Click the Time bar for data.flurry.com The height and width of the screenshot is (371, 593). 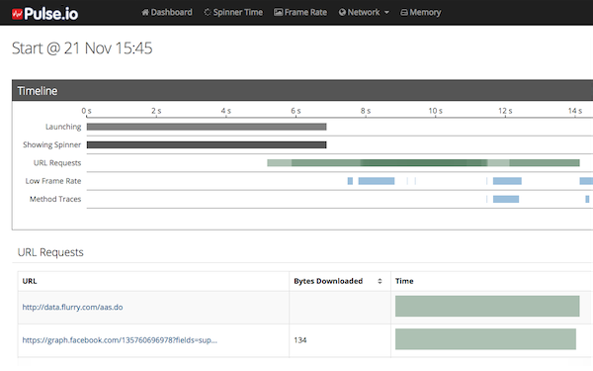point(487,306)
